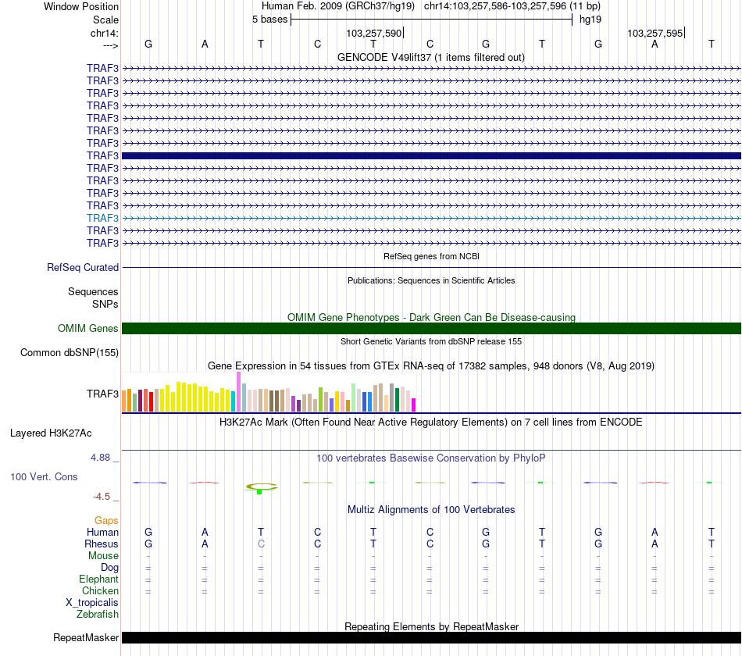Image resolution: width=742 pixels, height=656 pixels.
Task: Click the tallest violet bar in GTEx chart
Action: pos(238,392)
